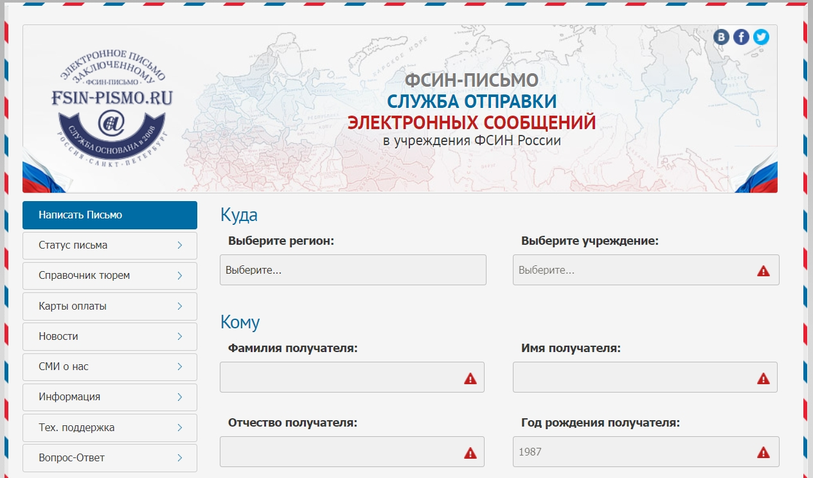This screenshot has width=813, height=478.
Task: Click warning icon in Год рождения field
Action: coord(764,453)
